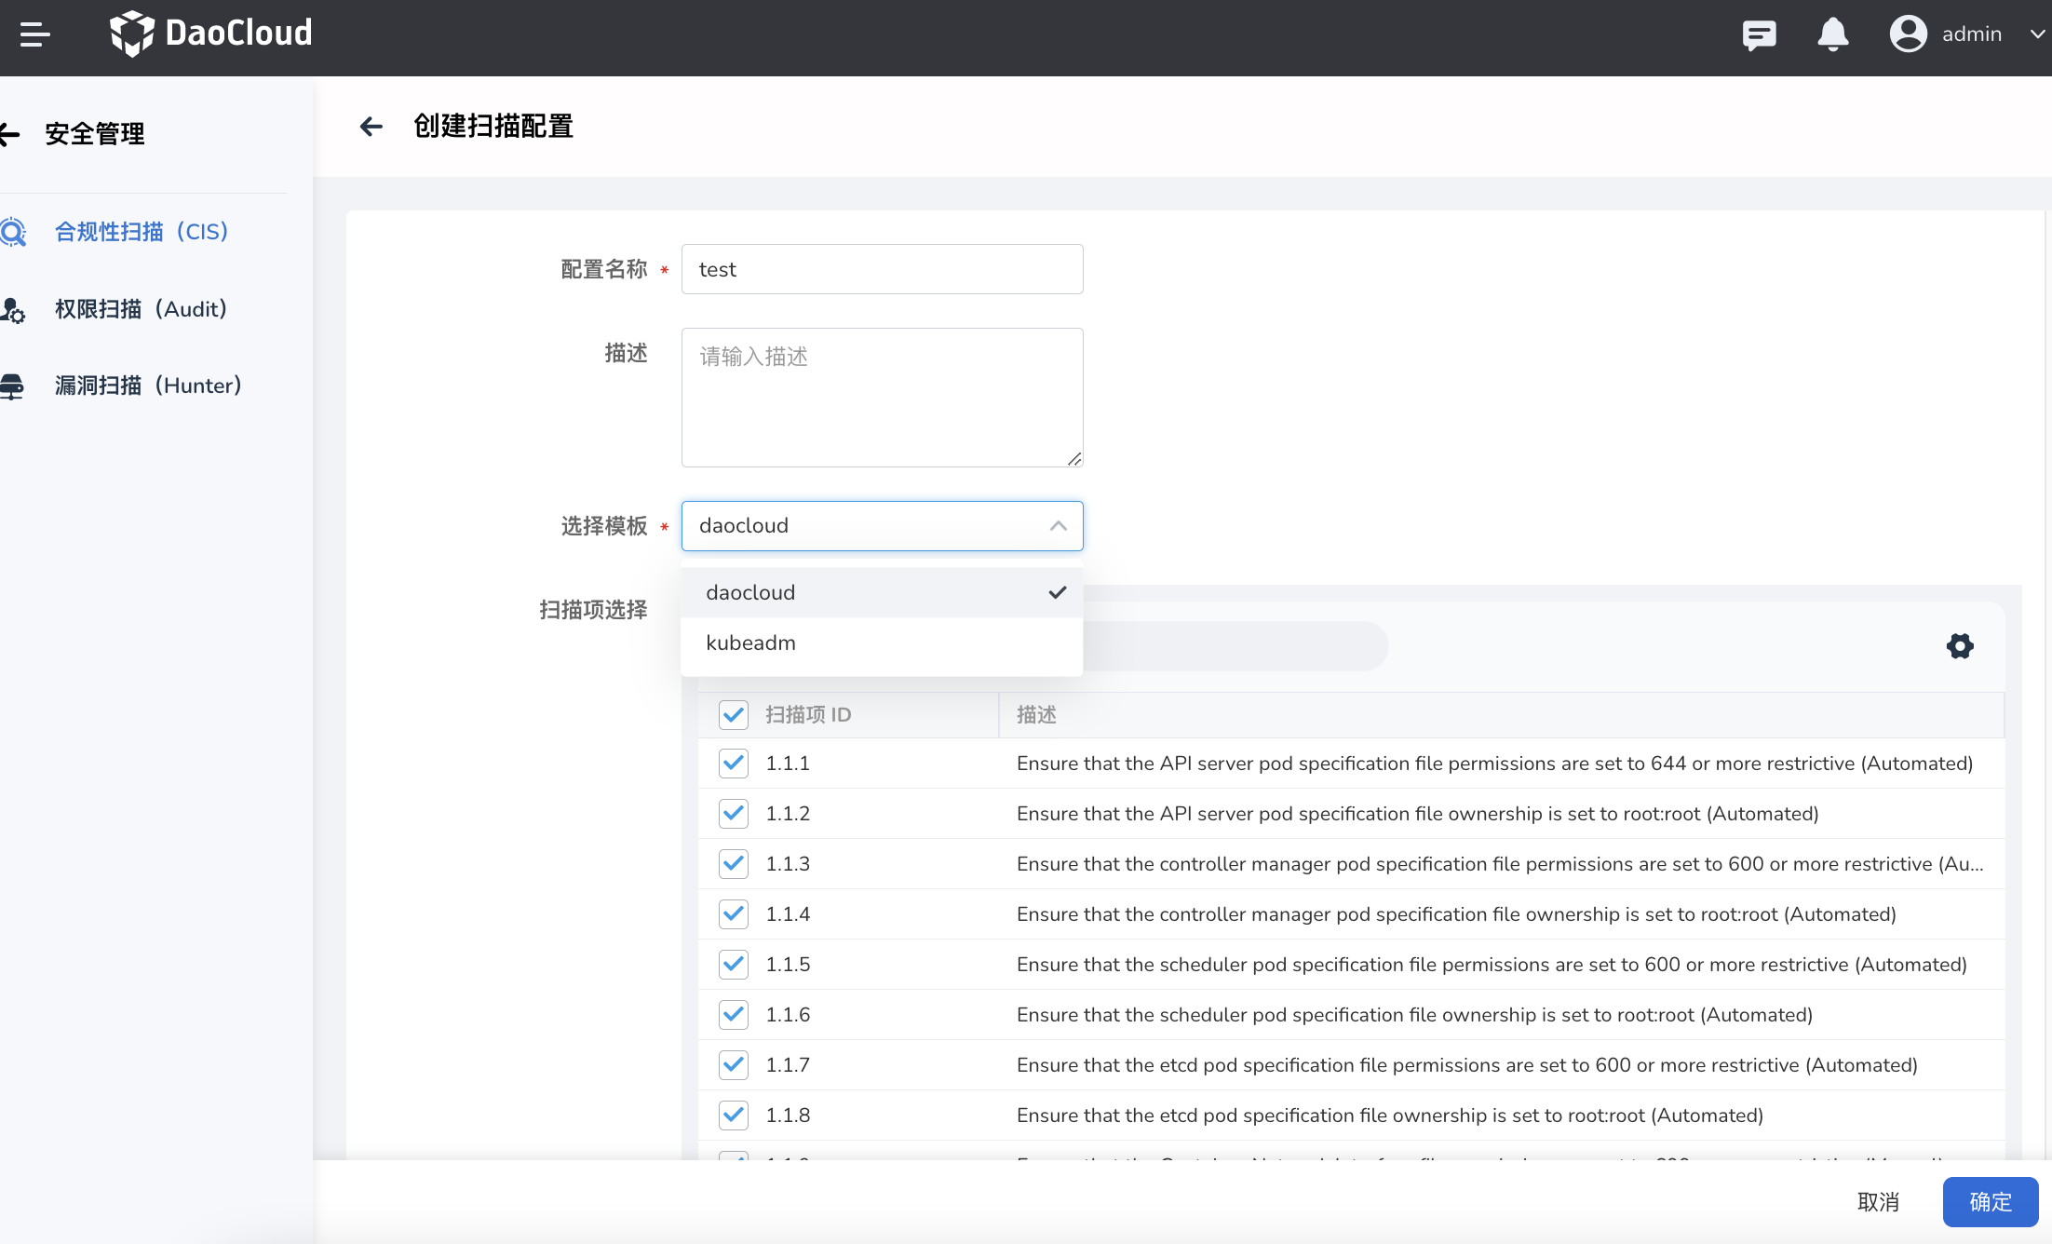Uncheck scan item 1.1.8
This screenshot has width=2052, height=1244.
pyautogui.click(x=734, y=1116)
